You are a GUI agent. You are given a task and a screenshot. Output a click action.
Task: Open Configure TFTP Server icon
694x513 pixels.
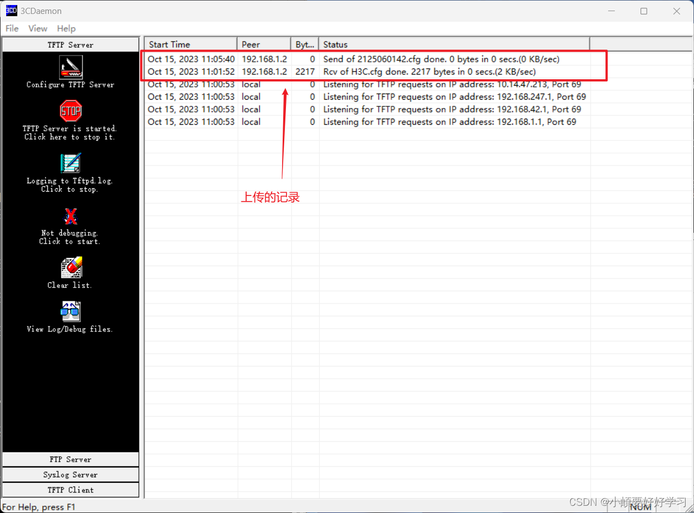(71, 67)
